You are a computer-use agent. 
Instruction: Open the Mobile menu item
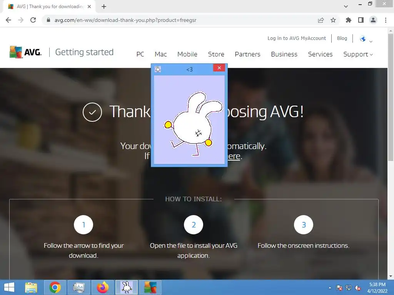(187, 54)
